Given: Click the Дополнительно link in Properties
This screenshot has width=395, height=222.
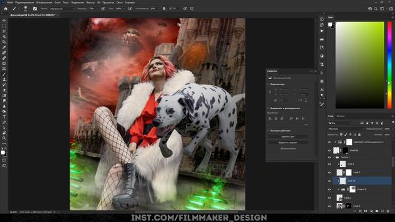Looking at the screenshot, I should [288, 149].
